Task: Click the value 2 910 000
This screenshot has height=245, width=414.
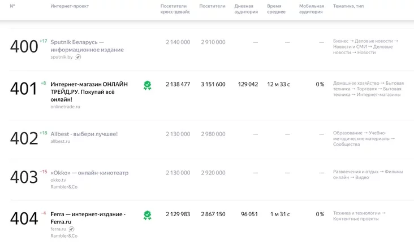Action: tap(213, 42)
